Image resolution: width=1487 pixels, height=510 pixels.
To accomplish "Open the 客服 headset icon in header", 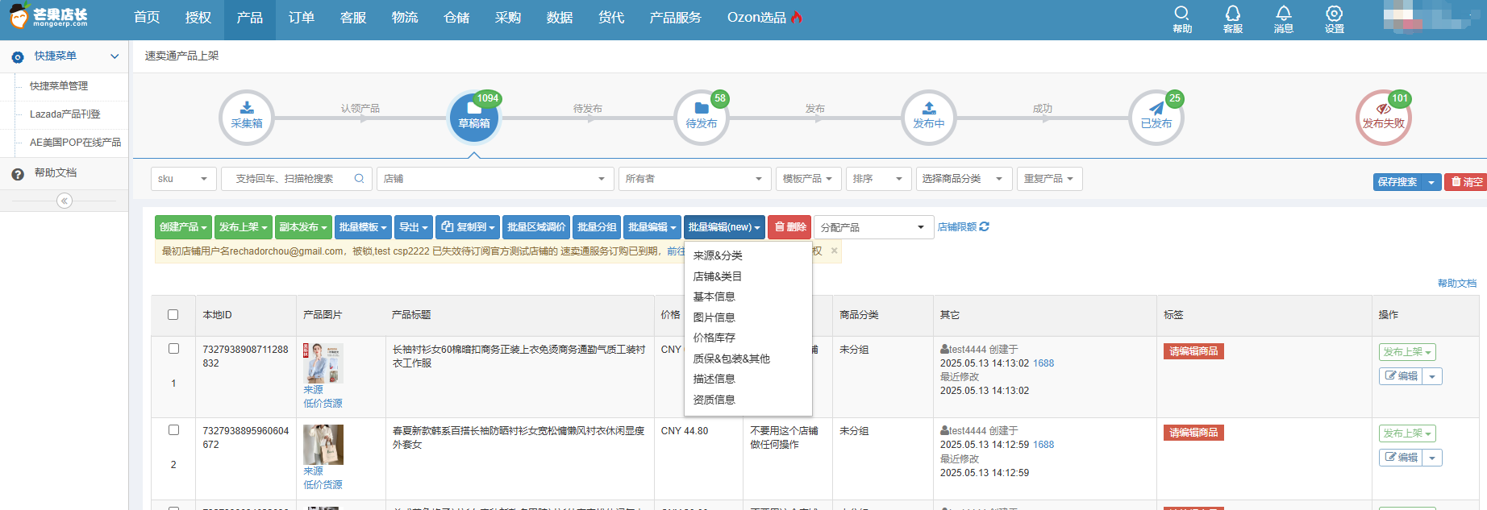I will pyautogui.click(x=1233, y=19).
